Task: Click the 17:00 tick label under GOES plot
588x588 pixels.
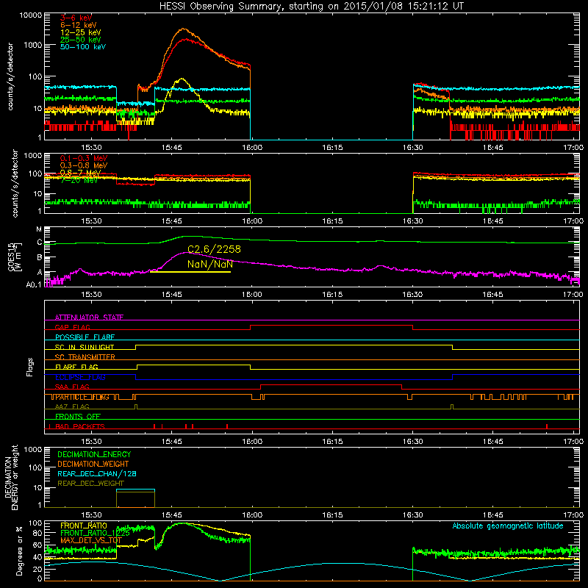Action: click(573, 295)
